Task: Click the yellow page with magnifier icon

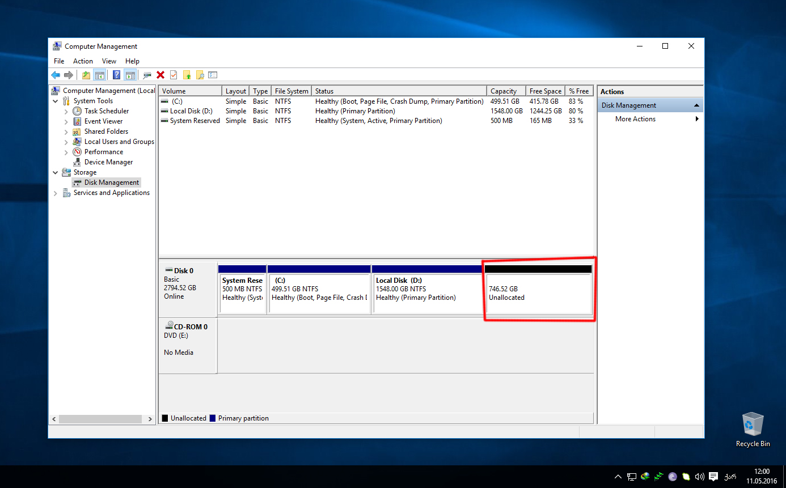Action: 200,75
